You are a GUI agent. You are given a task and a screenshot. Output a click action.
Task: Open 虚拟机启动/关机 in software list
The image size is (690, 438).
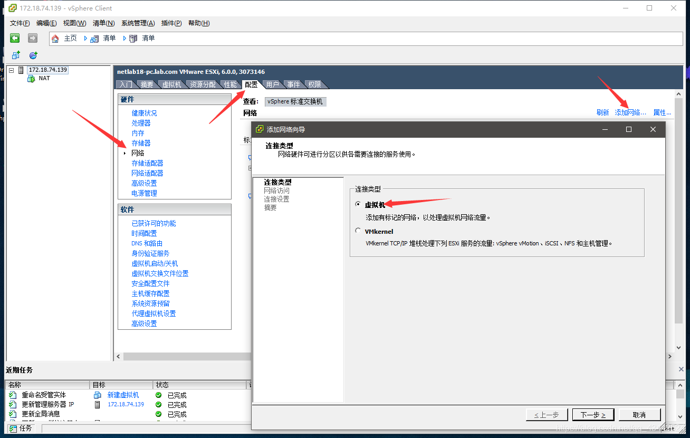[x=155, y=263]
